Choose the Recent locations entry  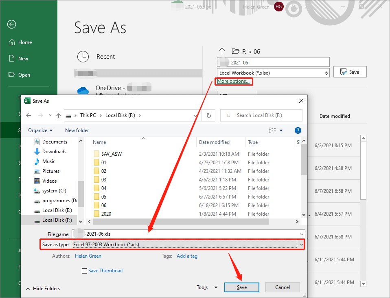tap(96, 57)
